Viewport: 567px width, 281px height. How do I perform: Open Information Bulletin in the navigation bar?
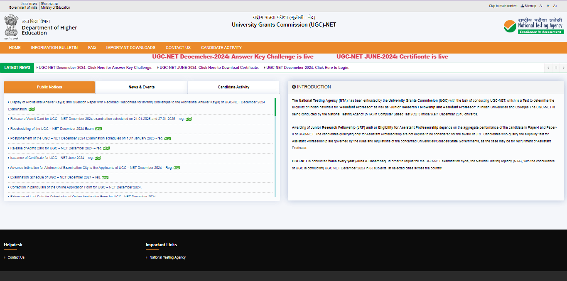coord(54,48)
